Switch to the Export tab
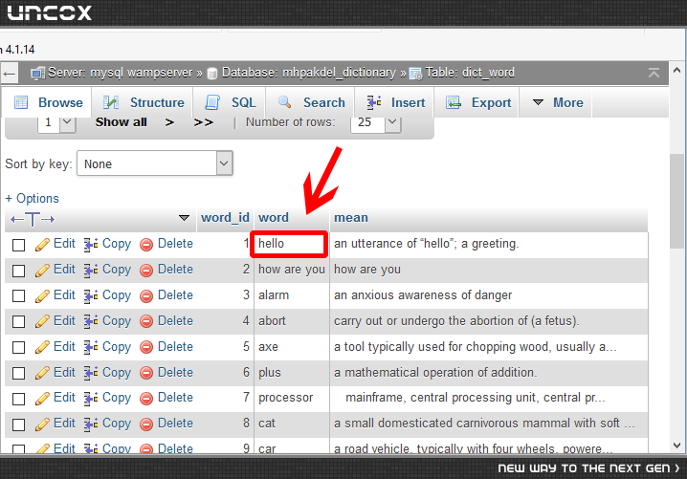 point(477,102)
